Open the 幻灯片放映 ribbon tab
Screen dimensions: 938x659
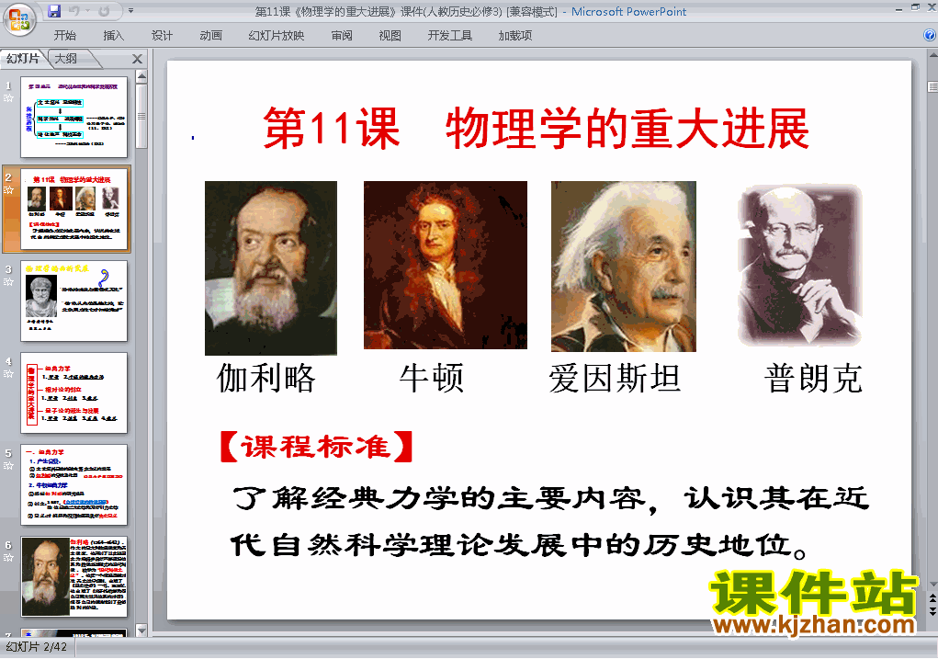[x=276, y=35]
